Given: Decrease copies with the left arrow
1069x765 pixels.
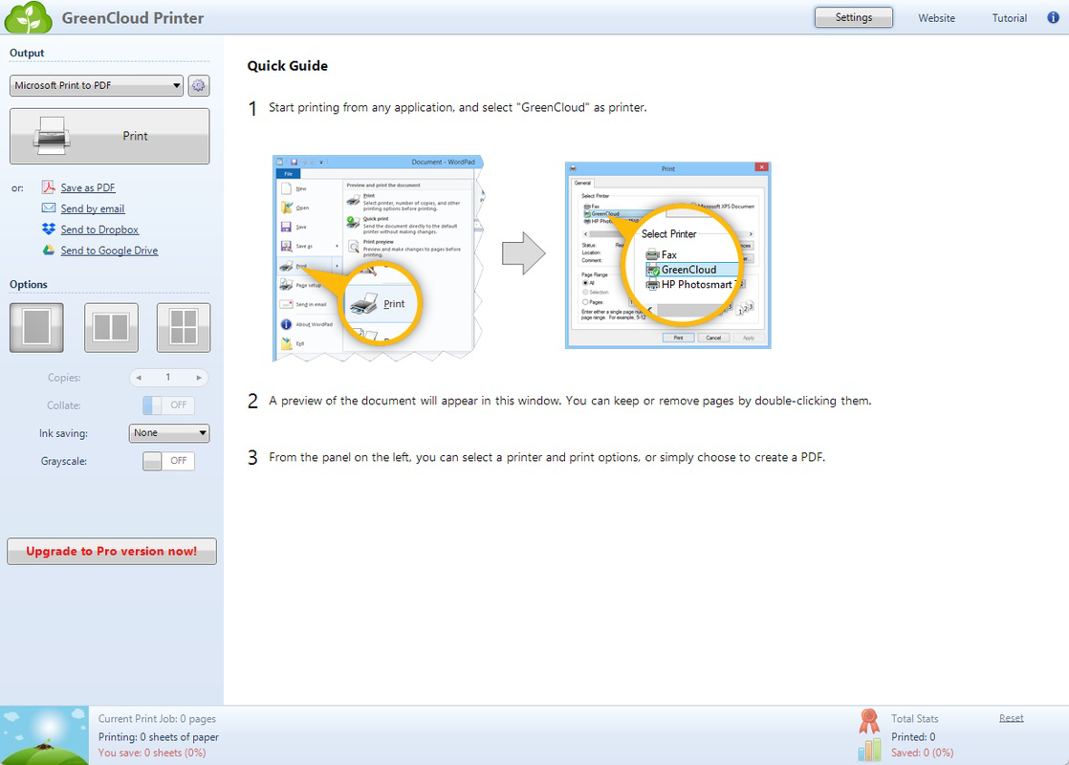Looking at the screenshot, I should (x=139, y=377).
